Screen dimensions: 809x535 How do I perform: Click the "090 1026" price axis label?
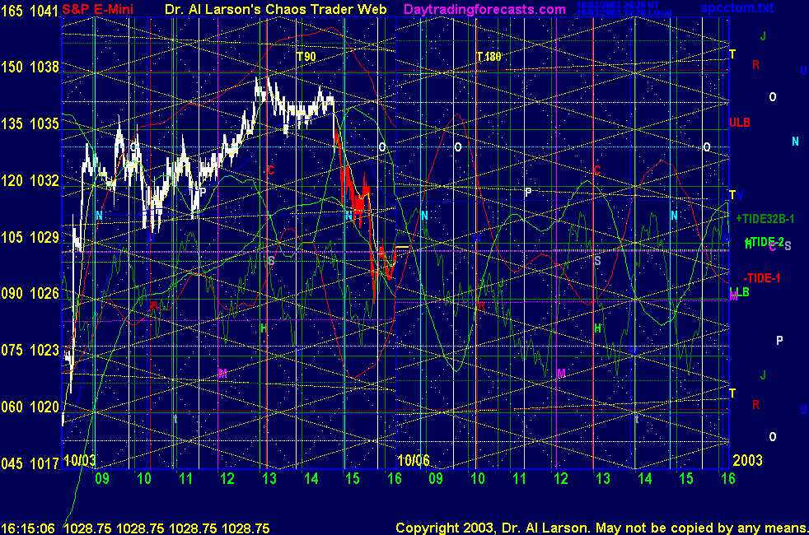pos(30,294)
